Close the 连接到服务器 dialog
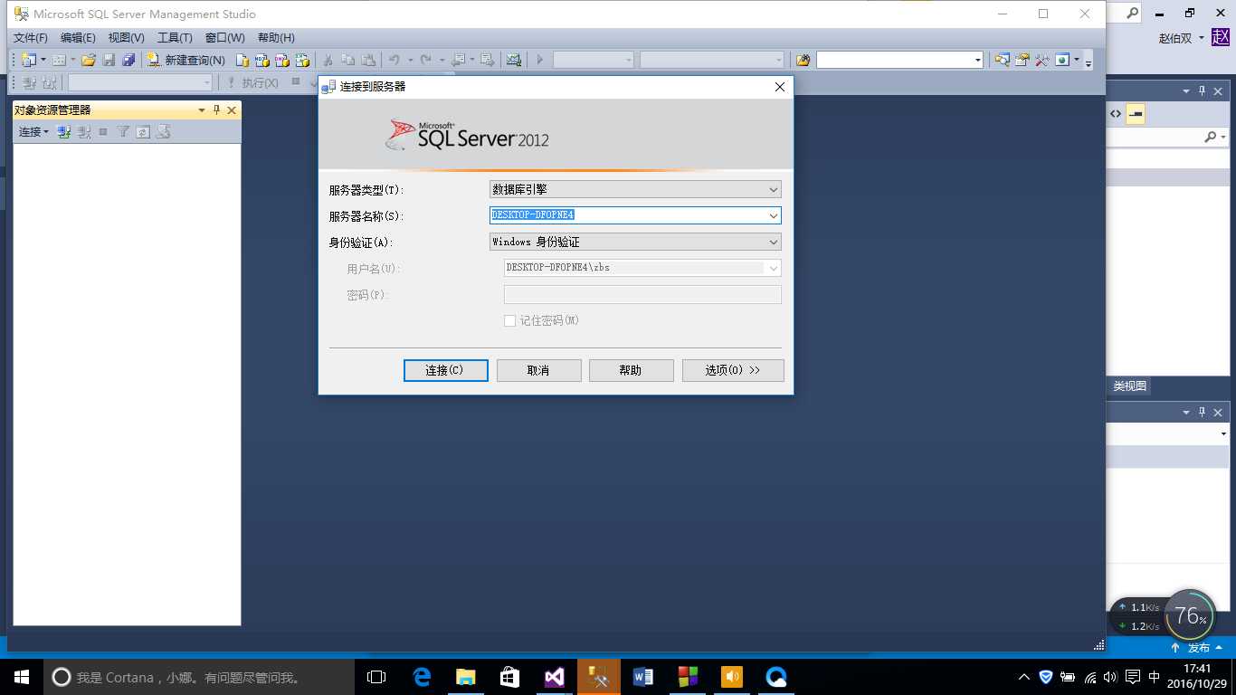Screen dimensions: 1236x695 click(780, 87)
